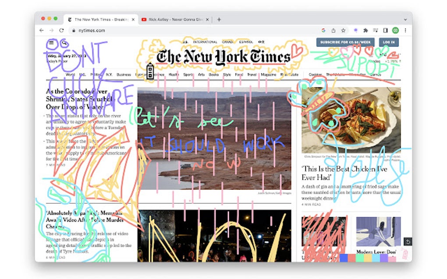This screenshot has width=447, height=279.
Task: Open the Style section in navigation
Action: click(227, 74)
